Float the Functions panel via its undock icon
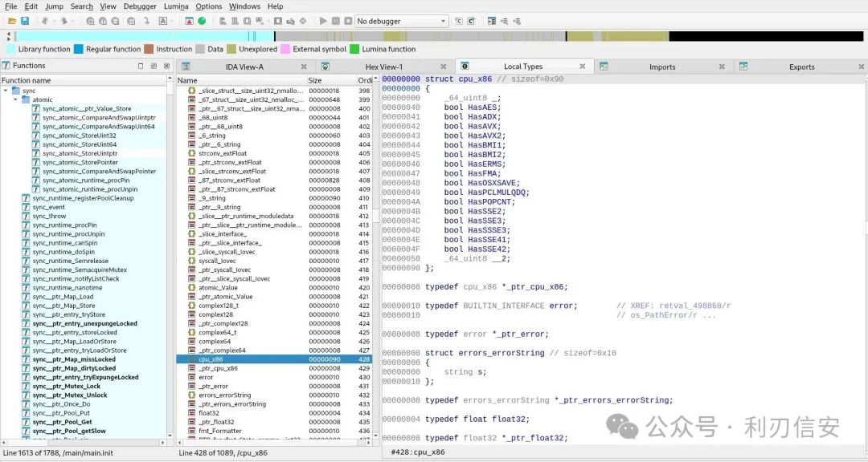This screenshot has width=868, height=462. tap(154, 66)
